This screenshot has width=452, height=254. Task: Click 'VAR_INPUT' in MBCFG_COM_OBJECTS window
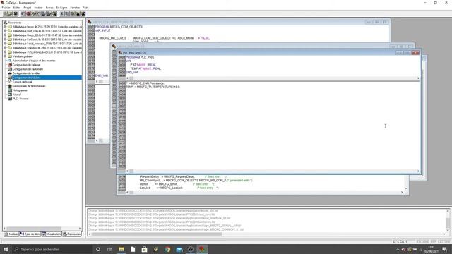[x=103, y=30]
